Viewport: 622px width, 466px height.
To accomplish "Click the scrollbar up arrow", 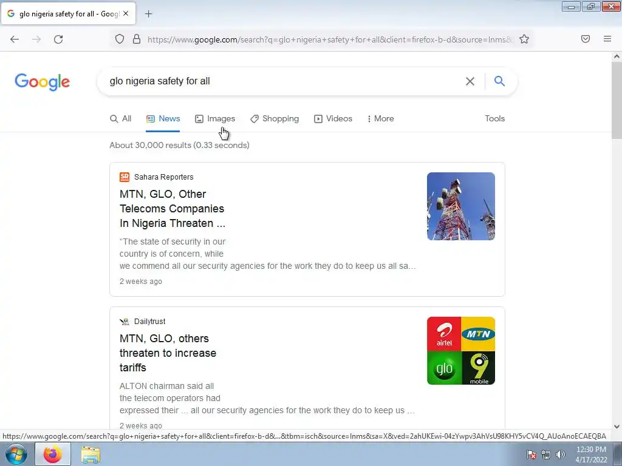I will click(617, 56).
